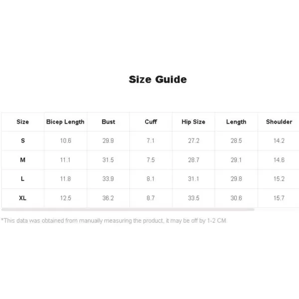Screen dimensions: 299x299
Task: Select the XL hip size value 33.5
Action: click(x=193, y=198)
